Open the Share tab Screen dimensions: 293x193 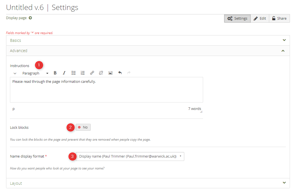coord(279,19)
